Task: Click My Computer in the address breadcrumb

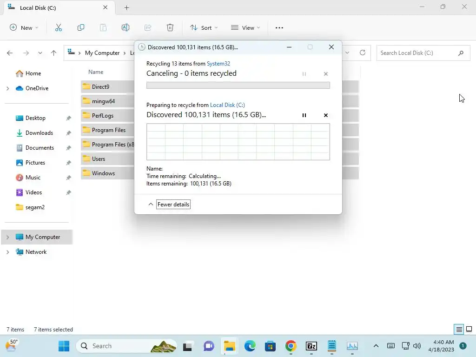Action: coord(102,53)
